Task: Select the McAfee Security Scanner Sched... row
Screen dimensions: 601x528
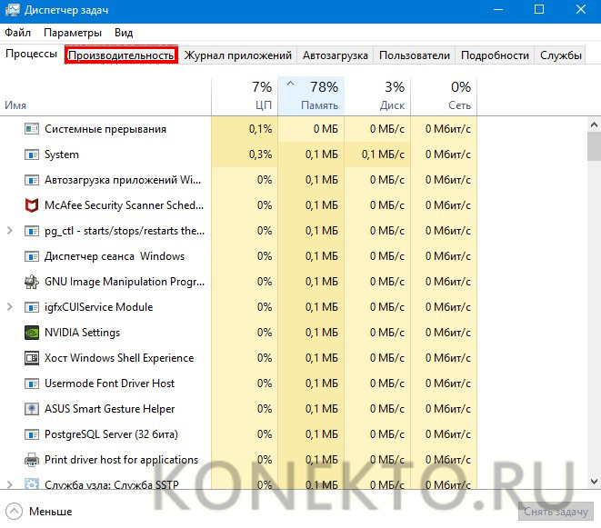Action: tap(238, 205)
